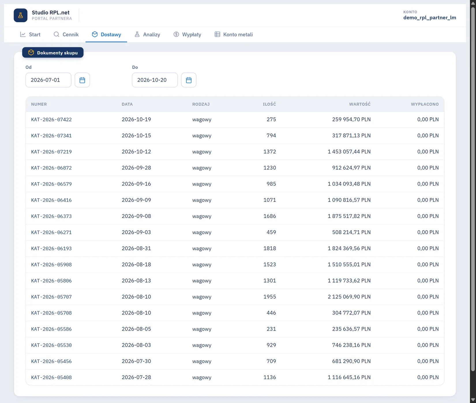This screenshot has width=476, height=403.
Task: Open document KAT-2026-07219
Action: point(51,152)
